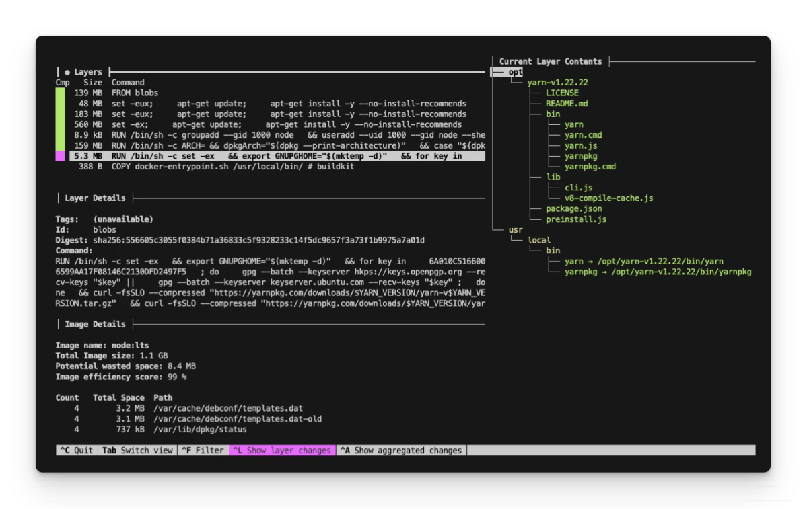Click the pink compare marker beside the 5.3 MB layer

click(x=60, y=156)
